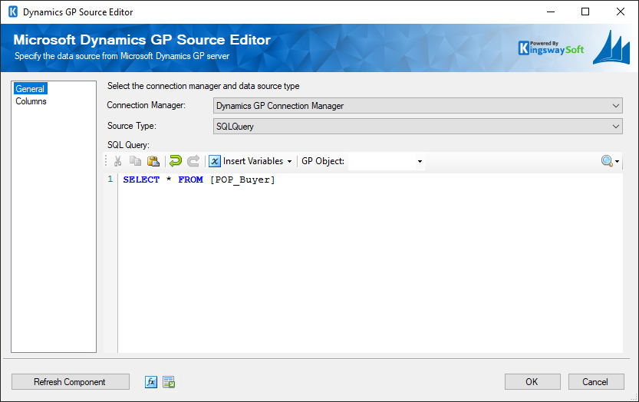This screenshot has width=639, height=402.
Task: Click the OK button
Action: point(532,381)
